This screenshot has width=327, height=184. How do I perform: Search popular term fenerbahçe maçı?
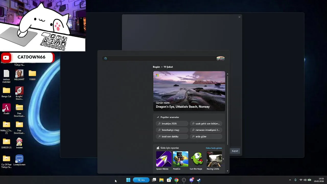tap(172, 130)
